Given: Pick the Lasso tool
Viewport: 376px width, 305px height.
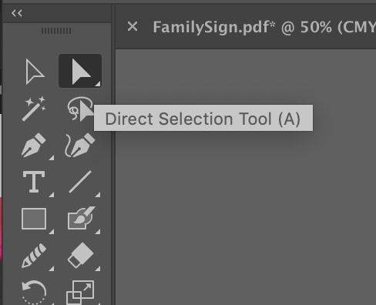Looking at the screenshot, I should point(79,109).
